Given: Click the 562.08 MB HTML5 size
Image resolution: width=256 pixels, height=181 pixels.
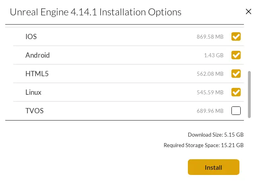Looking at the screenshot, I should click(x=210, y=74).
